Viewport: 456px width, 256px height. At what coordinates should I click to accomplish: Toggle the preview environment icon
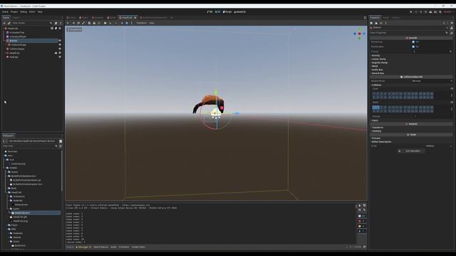coord(127,23)
